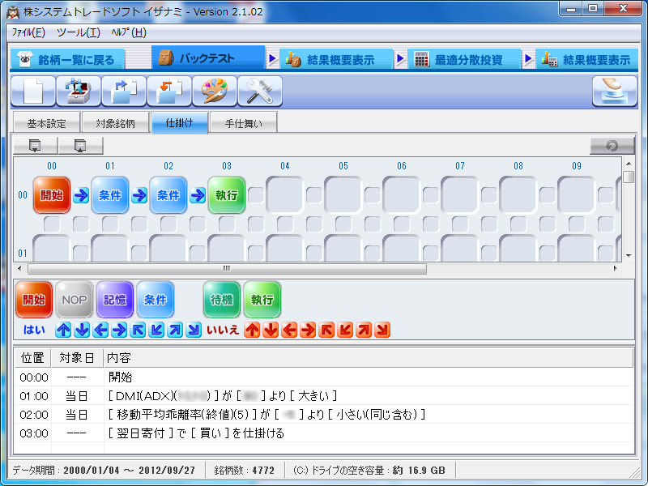Open the last 結果概要表示 step

pos(586,60)
